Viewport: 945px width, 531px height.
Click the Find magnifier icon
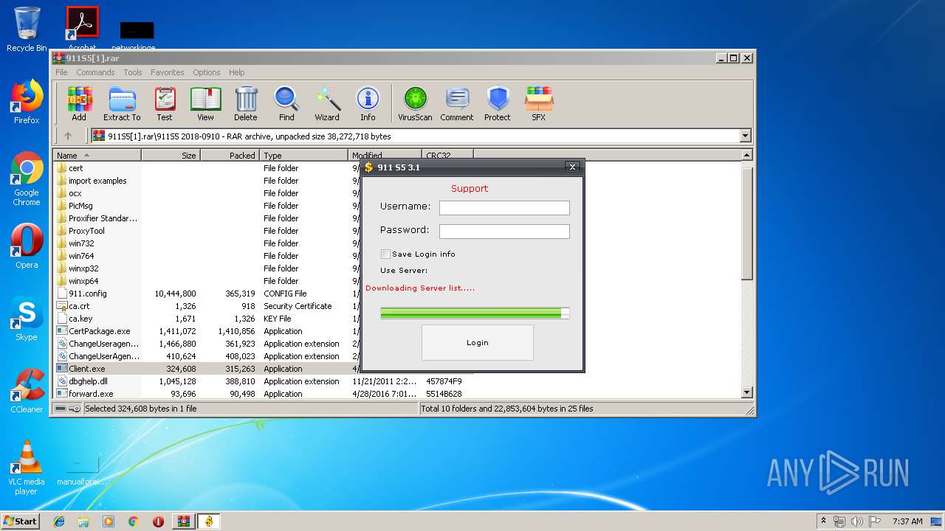point(286,103)
